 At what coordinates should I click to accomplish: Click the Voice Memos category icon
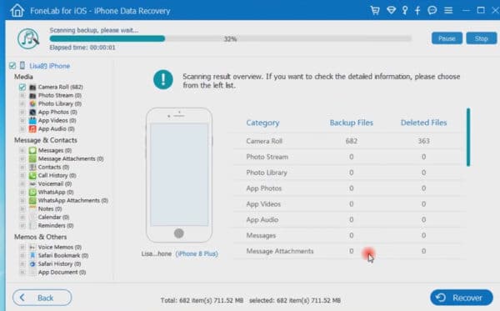click(x=32, y=247)
